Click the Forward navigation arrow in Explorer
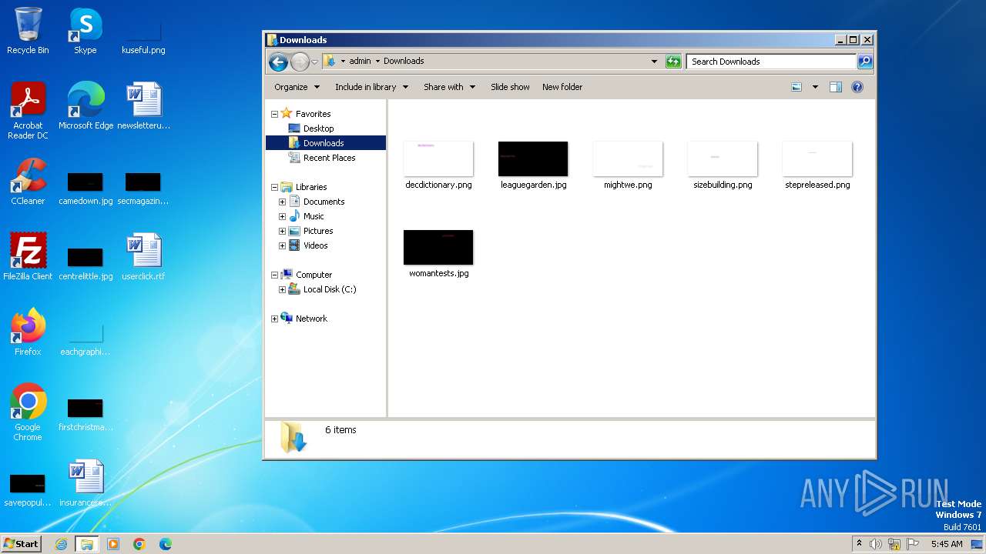The height and width of the screenshot is (554, 986). (x=300, y=62)
